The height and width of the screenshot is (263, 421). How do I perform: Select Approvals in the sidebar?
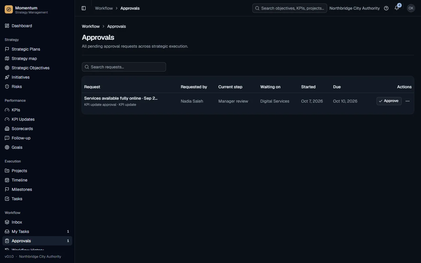tap(37, 241)
